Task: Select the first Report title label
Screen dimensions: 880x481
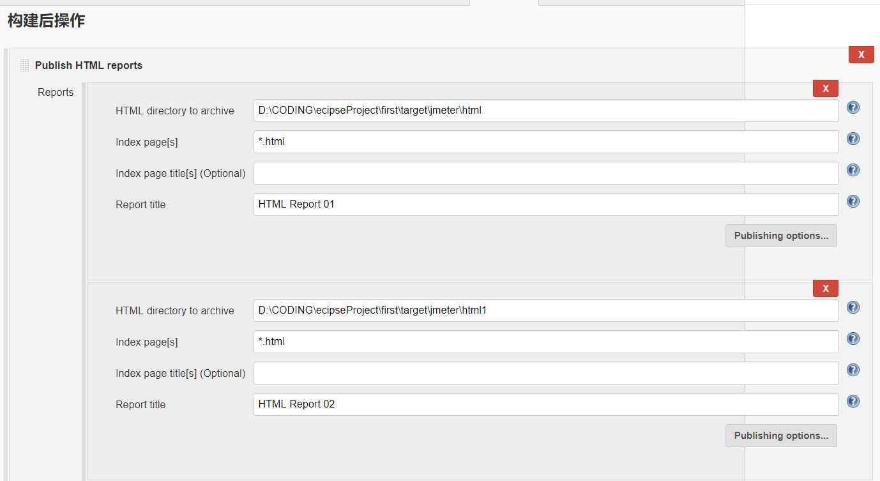Action: click(140, 205)
